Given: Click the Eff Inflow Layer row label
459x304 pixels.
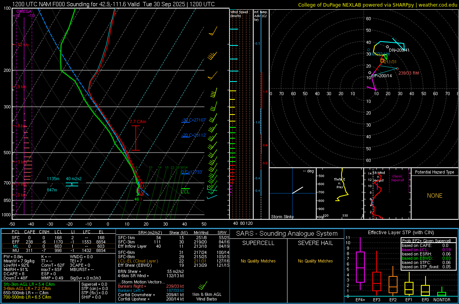Looking at the screenshot, I should coord(132,246).
